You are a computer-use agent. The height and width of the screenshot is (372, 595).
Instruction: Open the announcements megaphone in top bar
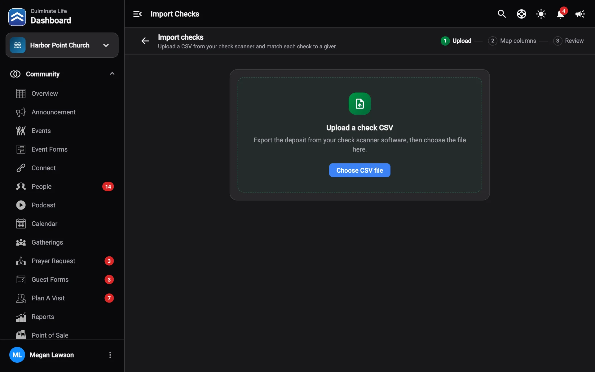(580, 14)
